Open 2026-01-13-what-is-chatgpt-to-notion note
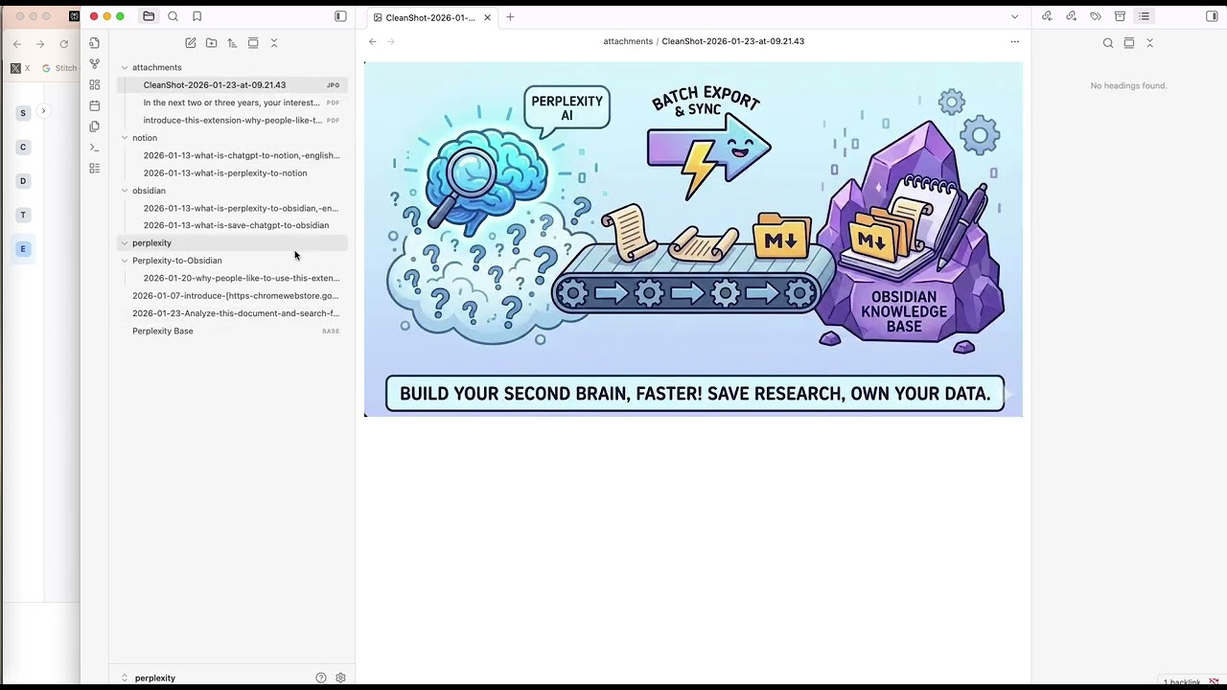Image resolution: width=1227 pixels, height=690 pixels. click(232, 155)
